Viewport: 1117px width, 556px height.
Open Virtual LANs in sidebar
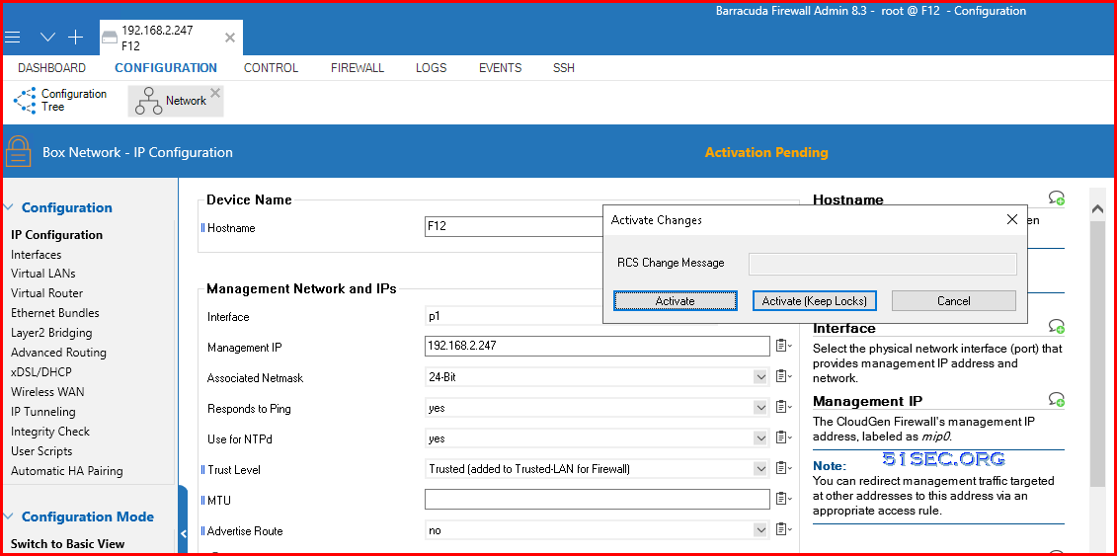(x=42, y=274)
